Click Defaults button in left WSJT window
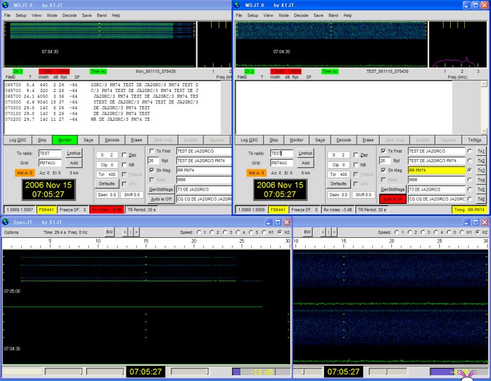This screenshot has width=491, height=381. pyautogui.click(x=107, y=183)
